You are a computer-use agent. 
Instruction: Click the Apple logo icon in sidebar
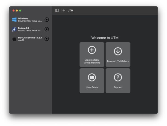click(14, 39)
